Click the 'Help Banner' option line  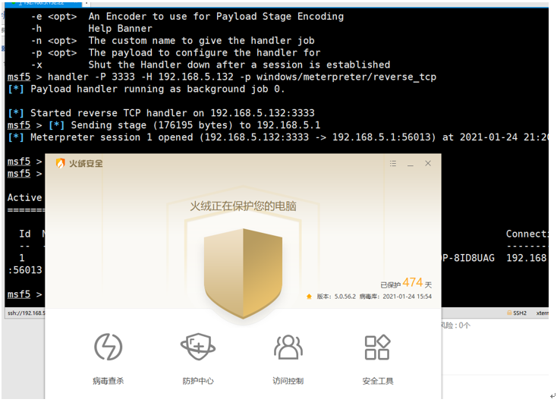tap(92, 28)
